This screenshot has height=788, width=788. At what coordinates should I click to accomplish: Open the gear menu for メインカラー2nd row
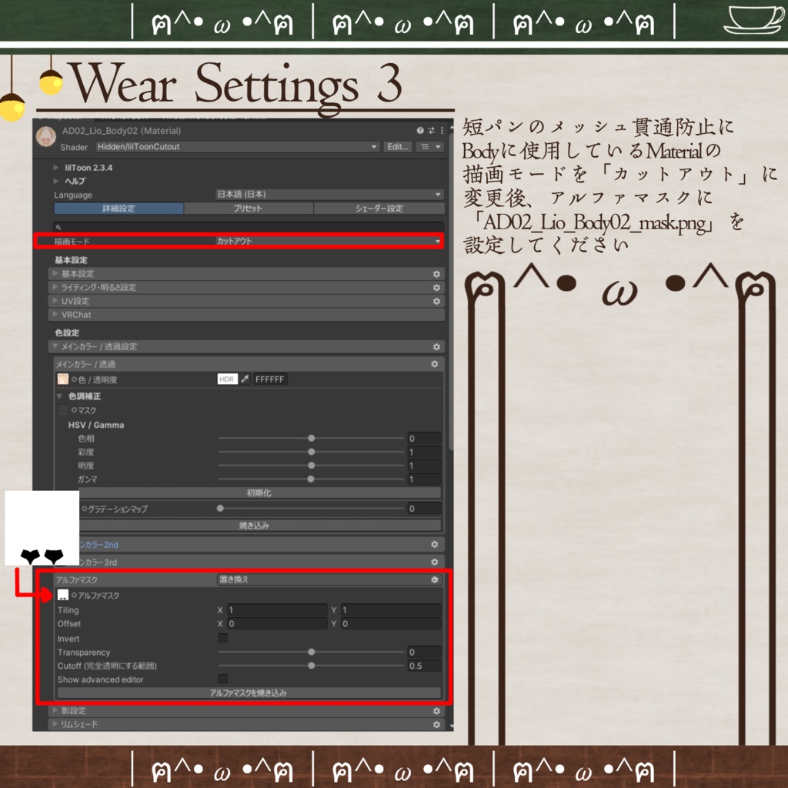435,544
